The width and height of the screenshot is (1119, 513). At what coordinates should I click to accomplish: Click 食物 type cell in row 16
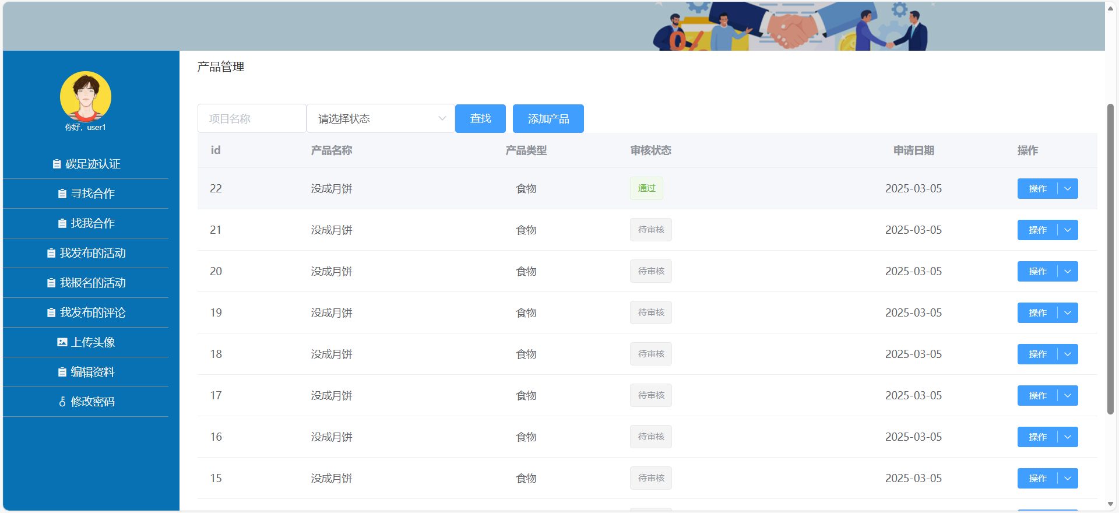pyautogui.click(x=526, y=437)
